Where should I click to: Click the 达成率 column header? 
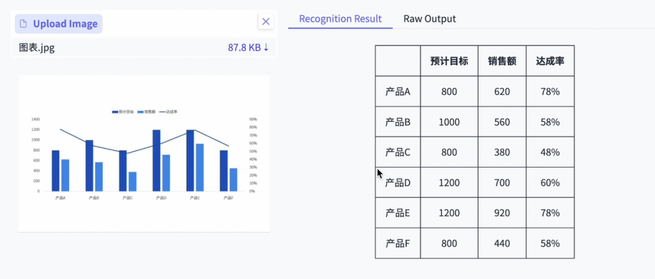(x=550, y=61)
